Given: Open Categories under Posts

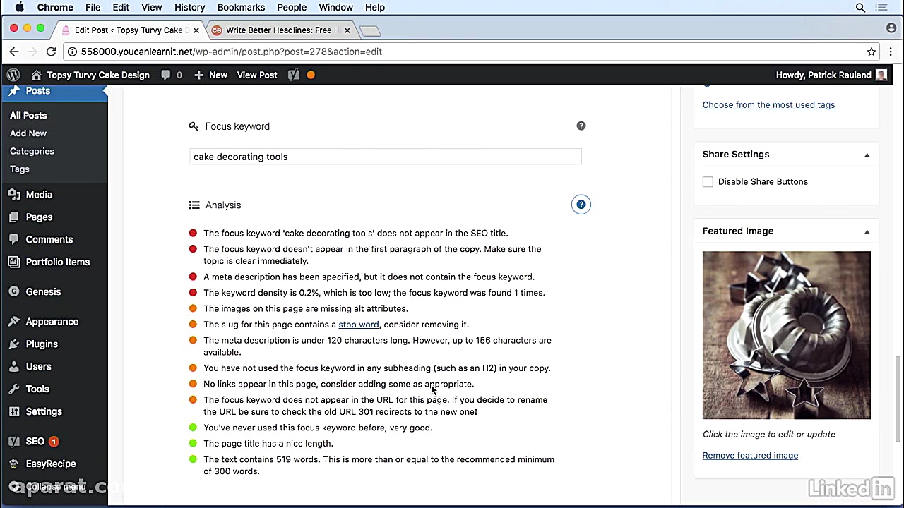Looking at the screenshot, I should tap(32, 151).
